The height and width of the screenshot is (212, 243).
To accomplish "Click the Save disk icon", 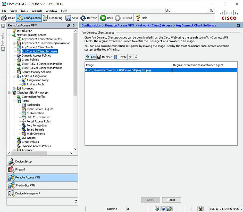I will click(x=68, y=18).
